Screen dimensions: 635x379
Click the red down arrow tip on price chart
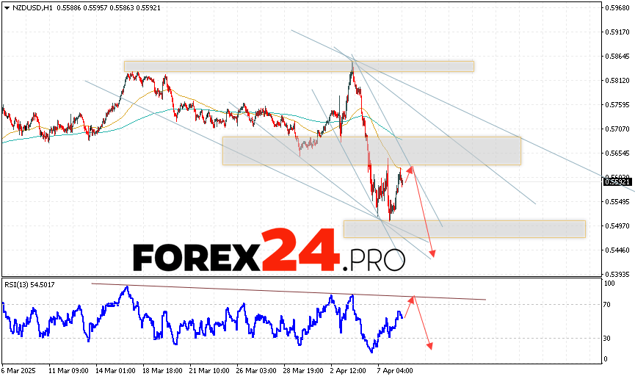pos(433,256)
